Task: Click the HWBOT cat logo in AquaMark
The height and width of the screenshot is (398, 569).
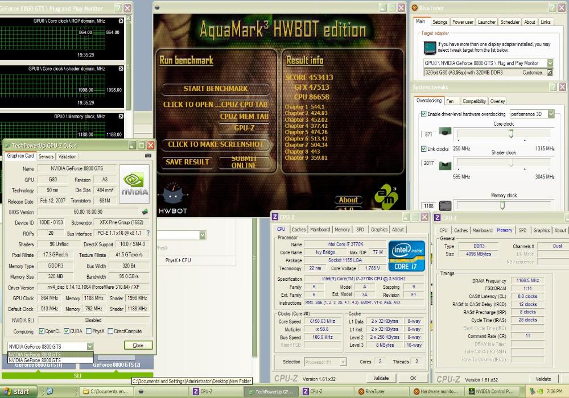Action: coord(173,197)
